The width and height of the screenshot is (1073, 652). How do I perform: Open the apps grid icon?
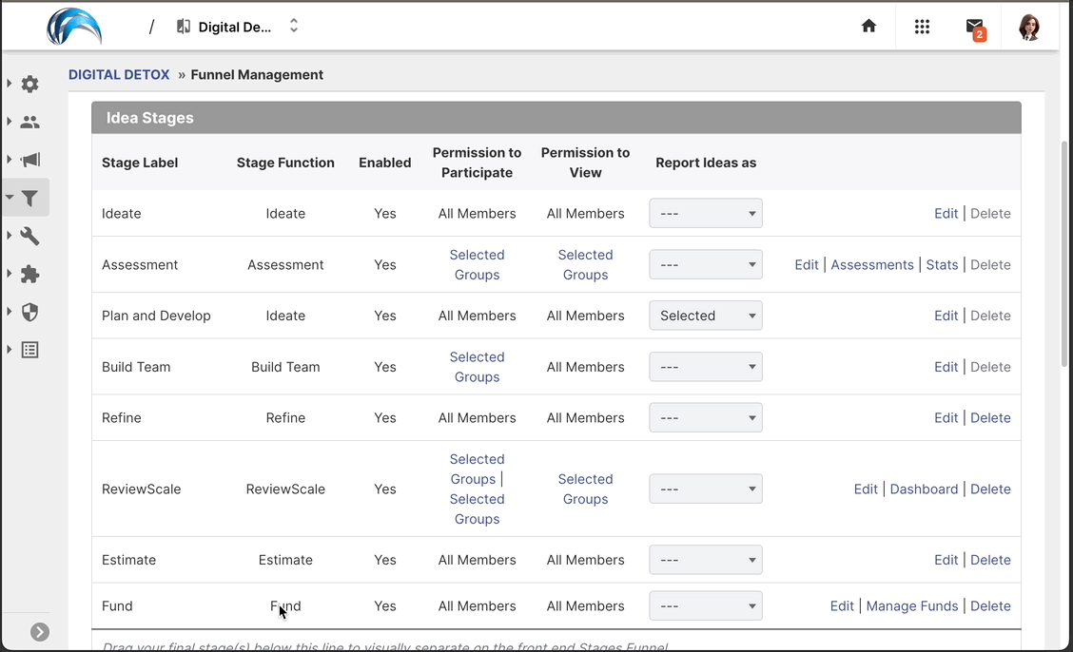(x=922, y=27)
